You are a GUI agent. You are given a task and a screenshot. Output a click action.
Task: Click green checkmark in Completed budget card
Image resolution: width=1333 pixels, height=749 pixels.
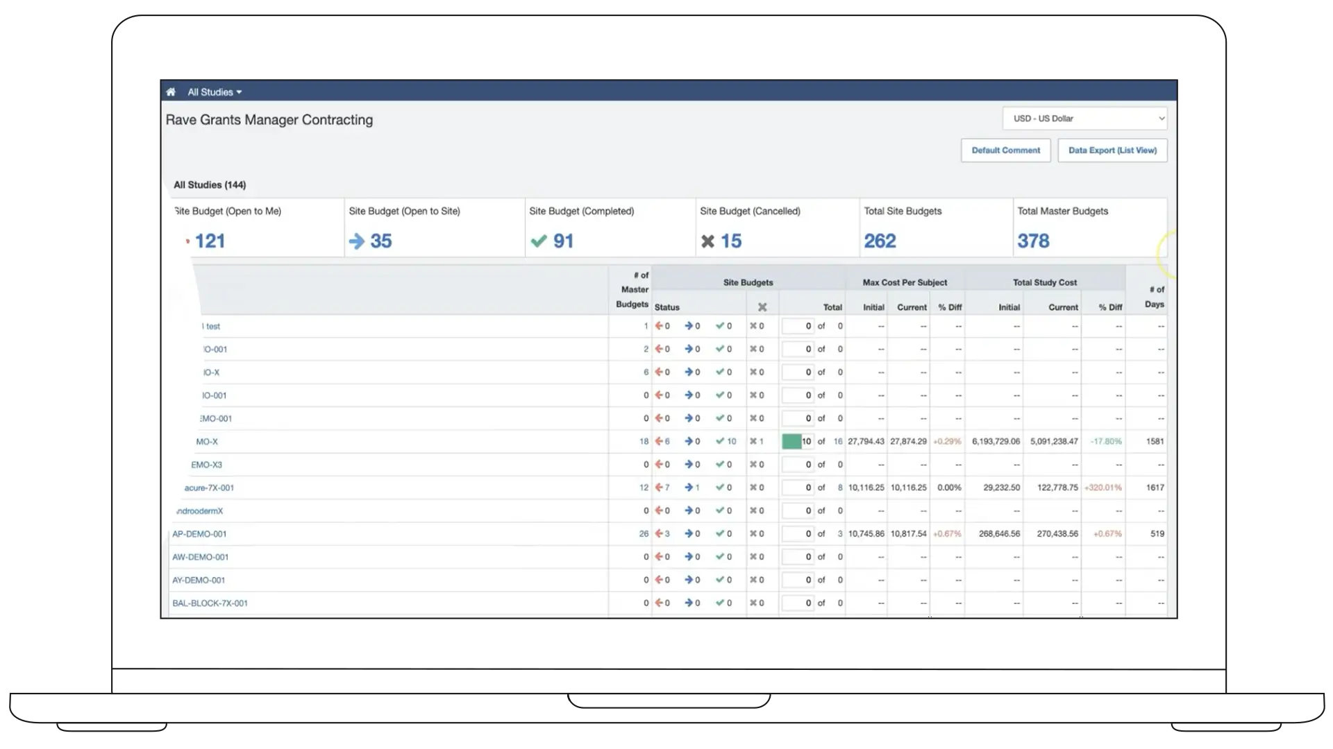click(539, 241)
